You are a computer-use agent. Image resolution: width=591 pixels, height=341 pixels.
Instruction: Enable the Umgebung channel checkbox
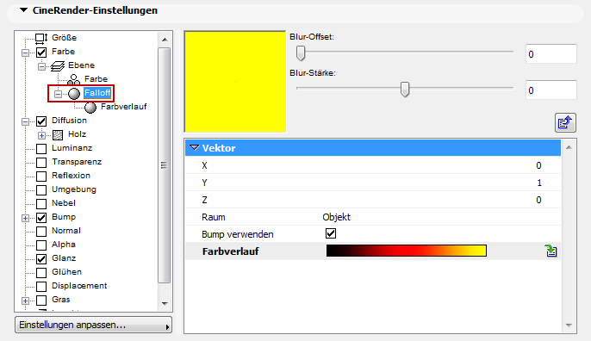[x=41, y=190]
